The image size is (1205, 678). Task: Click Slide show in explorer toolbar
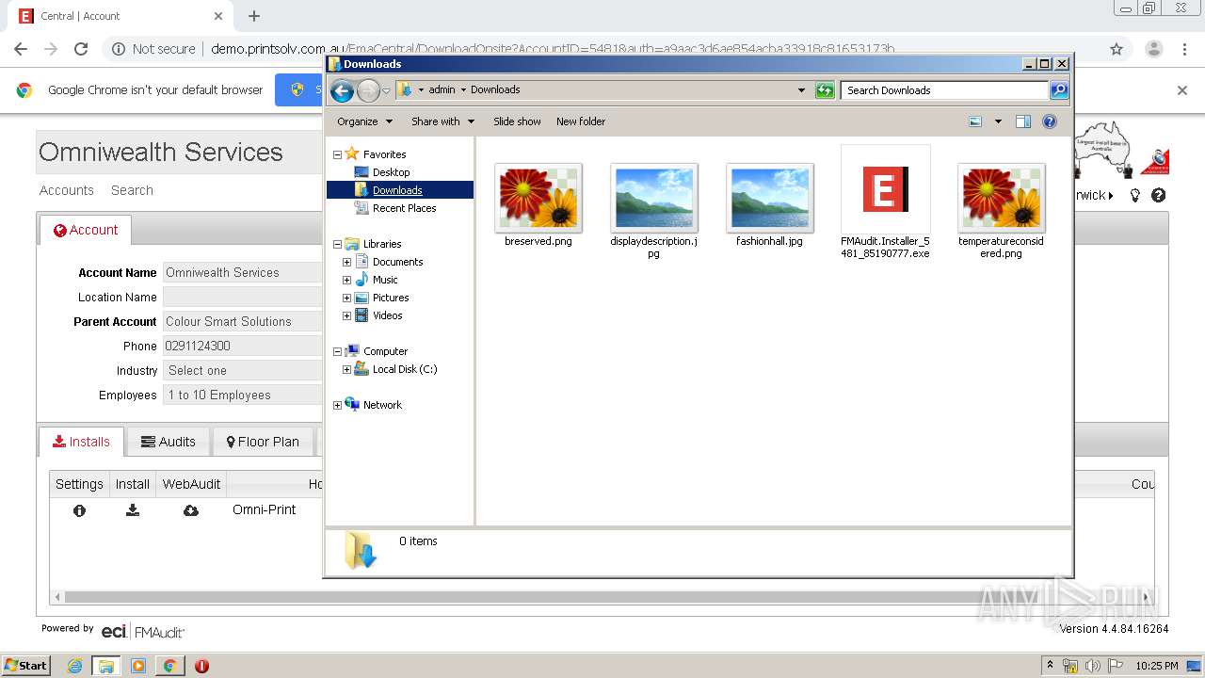(517, 121)
